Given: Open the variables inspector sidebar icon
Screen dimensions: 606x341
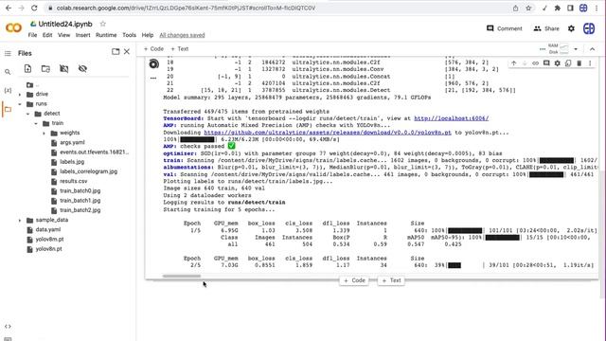Looking at the screenshot, I should (8, 91).
